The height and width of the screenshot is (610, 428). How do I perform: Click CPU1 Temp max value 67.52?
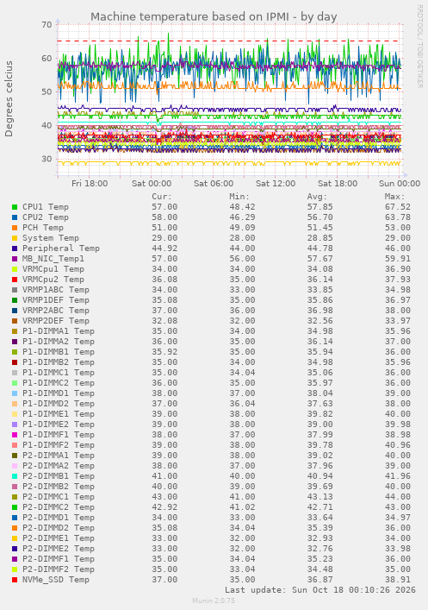(397, 207)
